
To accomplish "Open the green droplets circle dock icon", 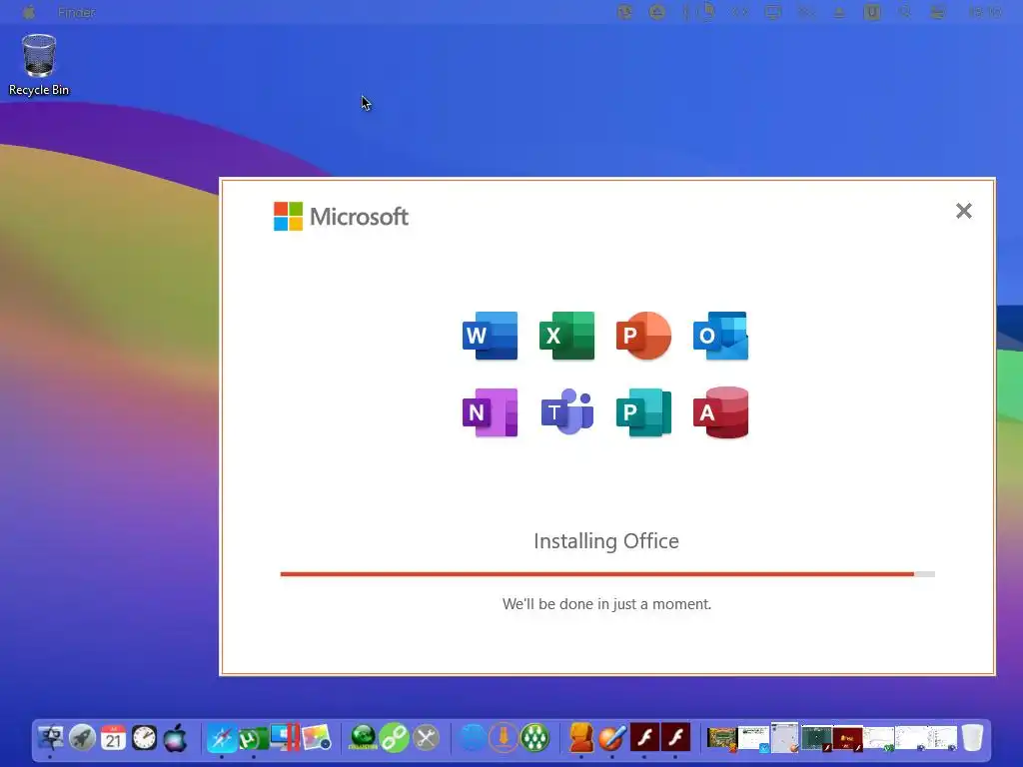I will (535, 738).
